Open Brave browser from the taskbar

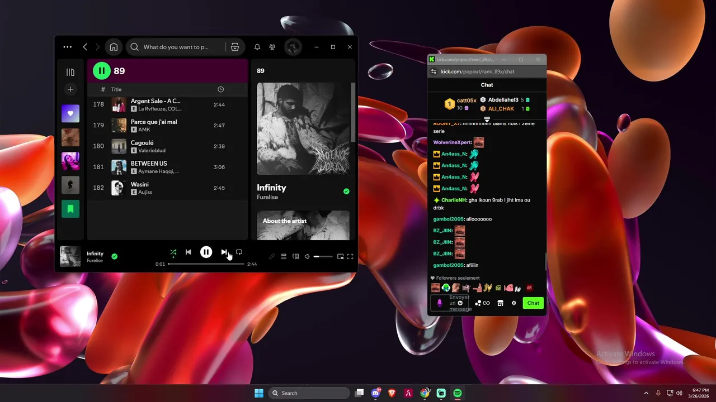coord(392,393)
